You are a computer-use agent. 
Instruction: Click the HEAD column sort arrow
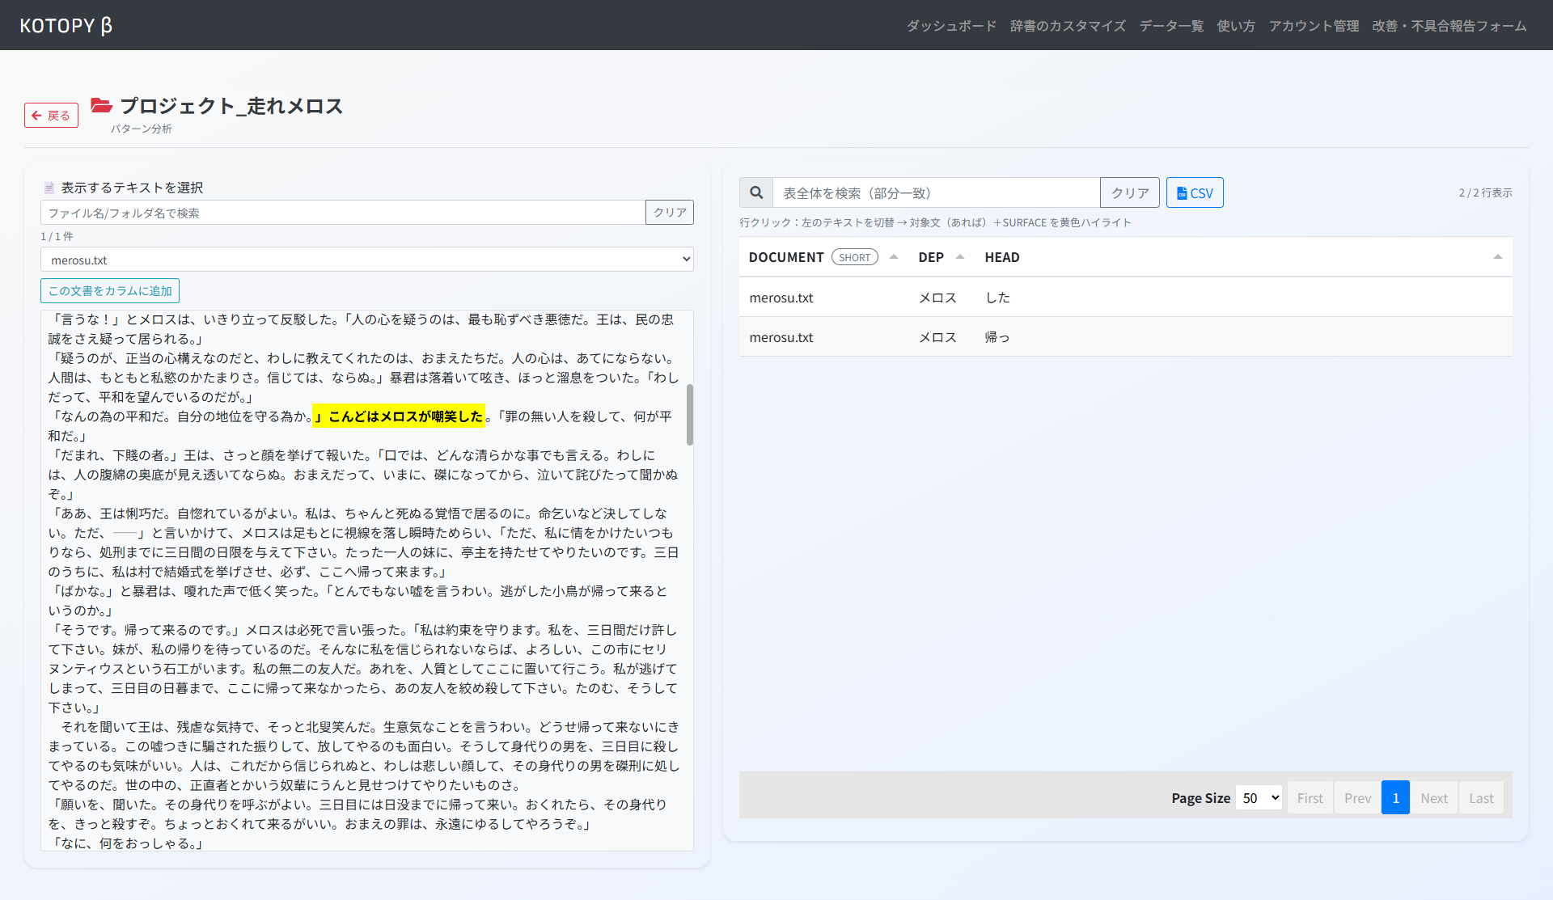tap(1497, 257)
